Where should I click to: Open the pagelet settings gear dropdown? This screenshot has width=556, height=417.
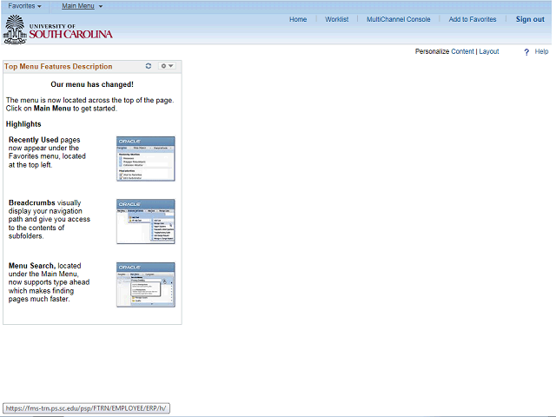pyautogui.click(x=167, y=66)
